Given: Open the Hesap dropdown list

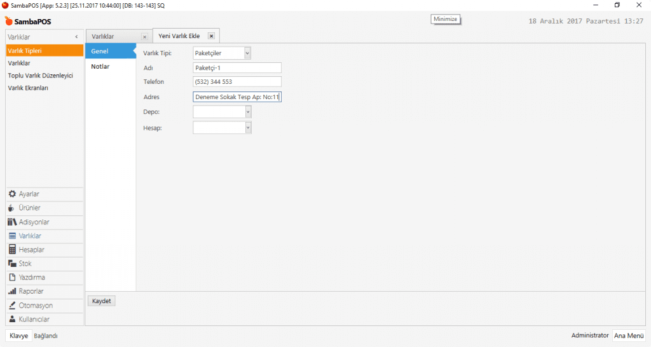Looking at the screenshot, I should [x=247, y=128].
